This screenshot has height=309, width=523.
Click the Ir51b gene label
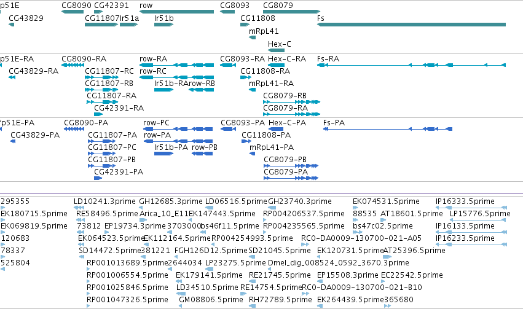tap(163, 18)
